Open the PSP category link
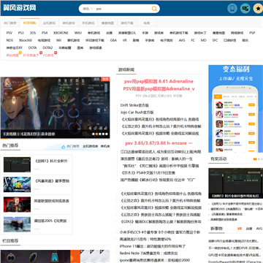 [252, 33]
